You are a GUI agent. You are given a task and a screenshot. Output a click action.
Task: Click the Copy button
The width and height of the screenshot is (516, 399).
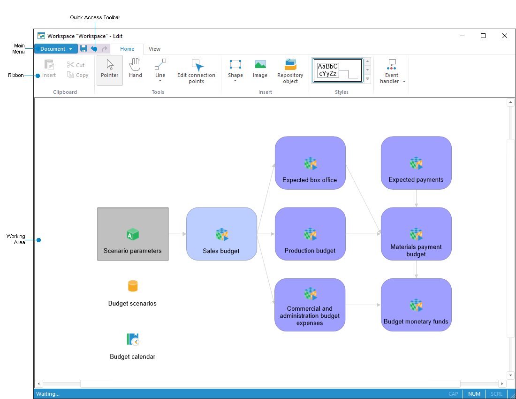78,75
